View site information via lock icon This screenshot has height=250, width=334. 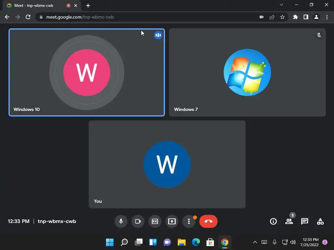[41, 17]
